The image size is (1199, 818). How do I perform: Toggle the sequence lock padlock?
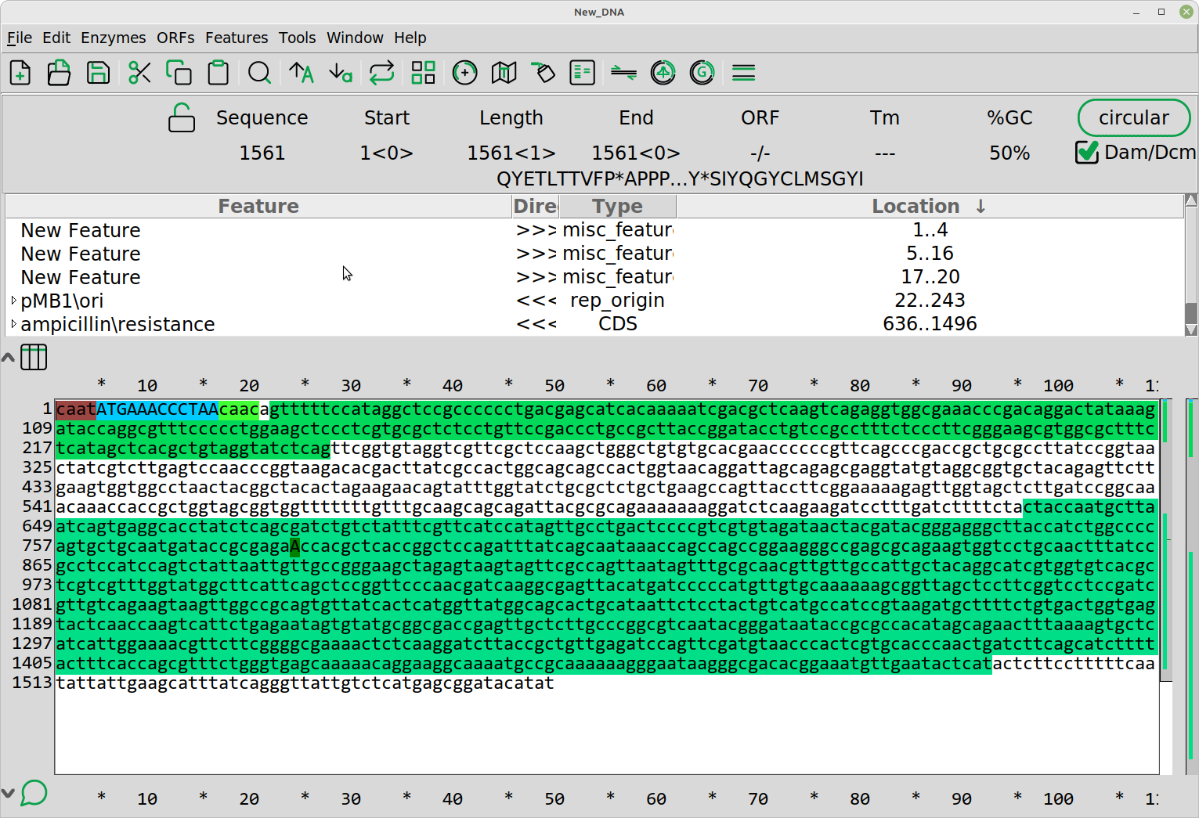tap(182, 118)
